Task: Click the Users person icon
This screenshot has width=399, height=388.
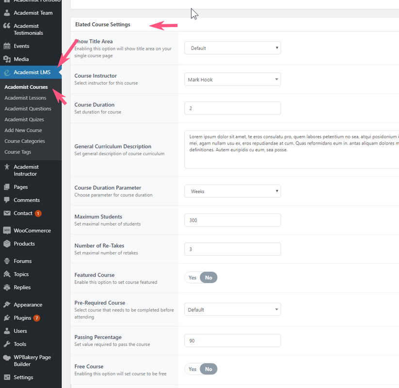Action: (x=7, y=331)
